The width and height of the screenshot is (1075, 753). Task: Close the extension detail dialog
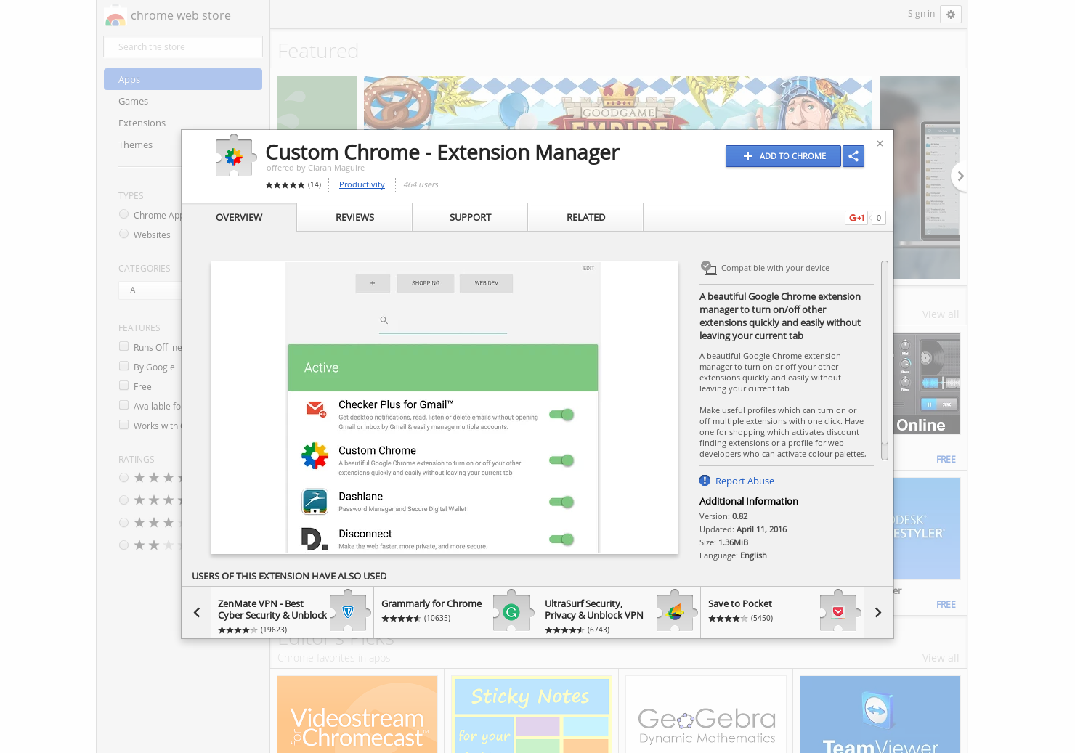tap(880, 144)
